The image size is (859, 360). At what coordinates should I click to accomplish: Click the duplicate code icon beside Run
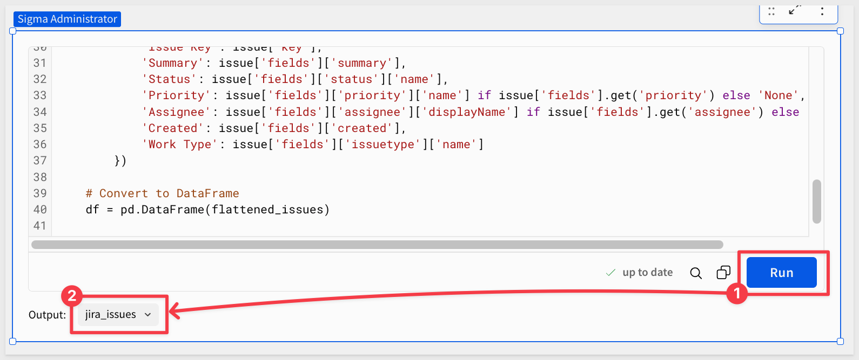click(723, 273)
